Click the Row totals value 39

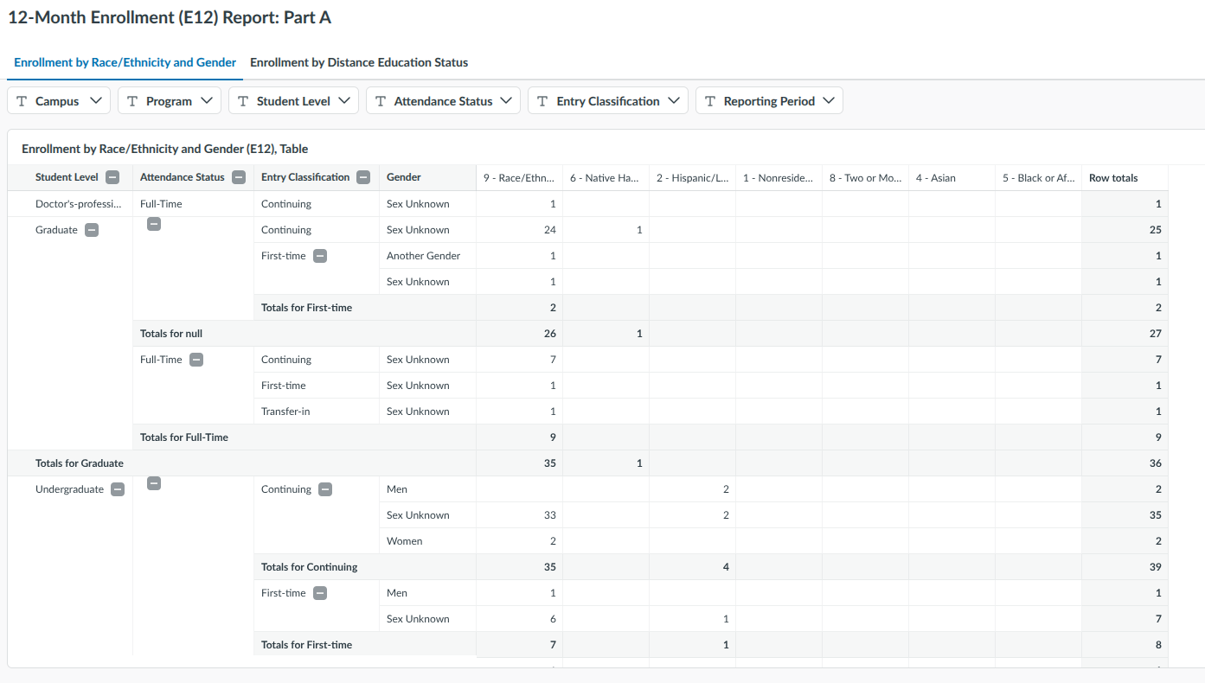click(x=1155, y=567)
